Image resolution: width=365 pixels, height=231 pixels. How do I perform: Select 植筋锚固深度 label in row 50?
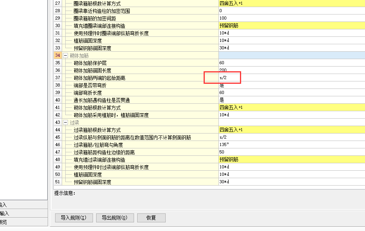coord(88,175)
